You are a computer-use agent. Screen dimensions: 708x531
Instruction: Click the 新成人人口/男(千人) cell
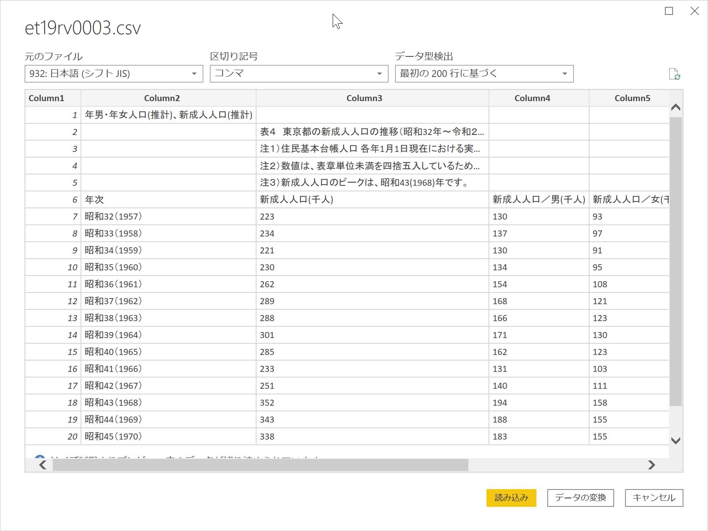(x=539, y=200)
